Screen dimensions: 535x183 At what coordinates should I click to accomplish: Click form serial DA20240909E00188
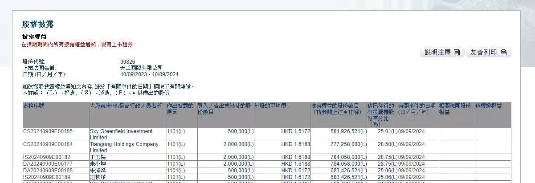pyautogui.click(x=48, y=171)
